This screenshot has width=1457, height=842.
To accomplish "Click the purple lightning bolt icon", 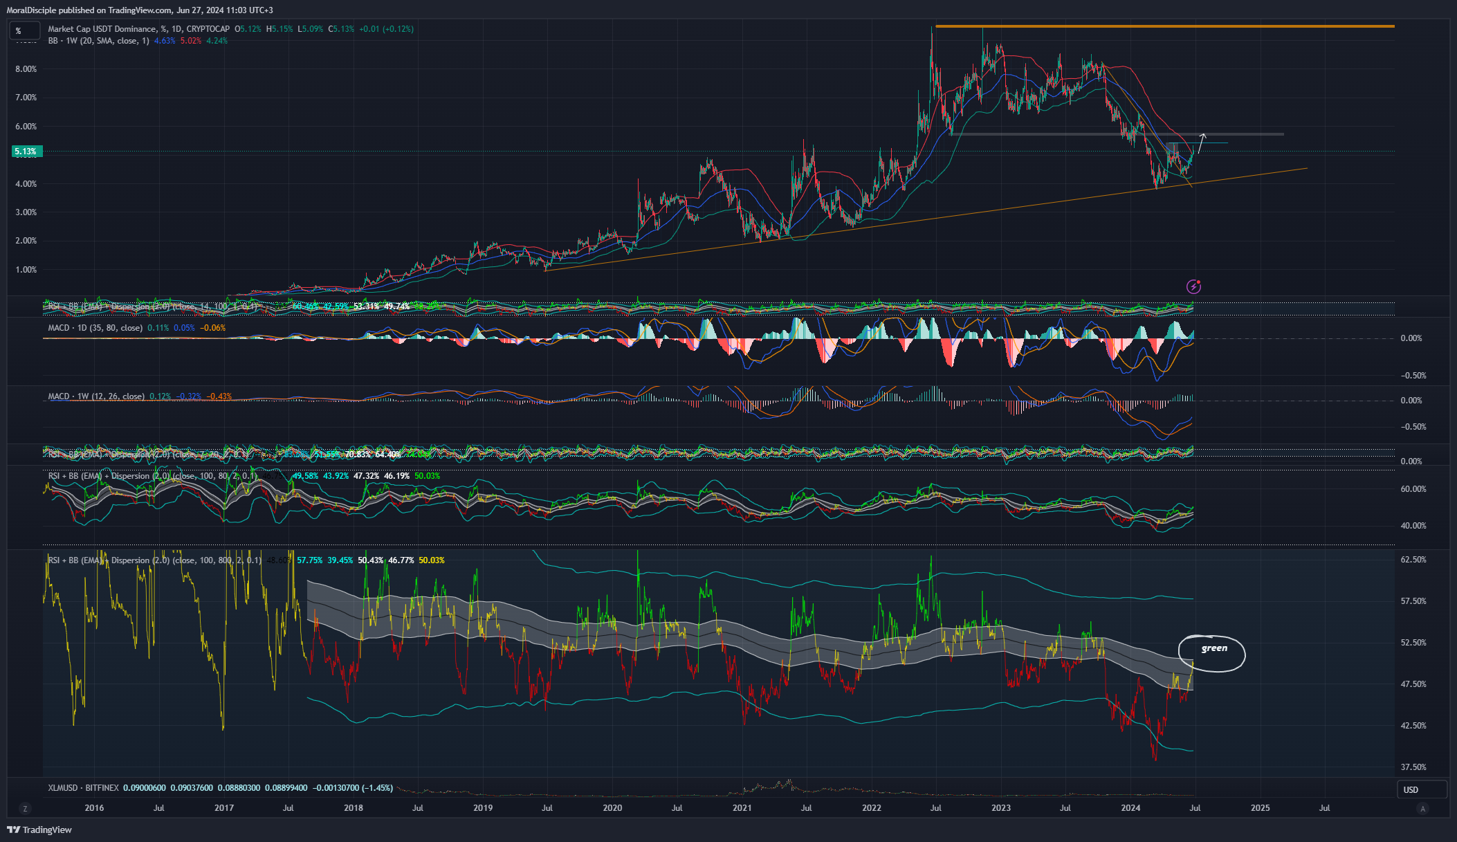I will (x=1193, y=286).
